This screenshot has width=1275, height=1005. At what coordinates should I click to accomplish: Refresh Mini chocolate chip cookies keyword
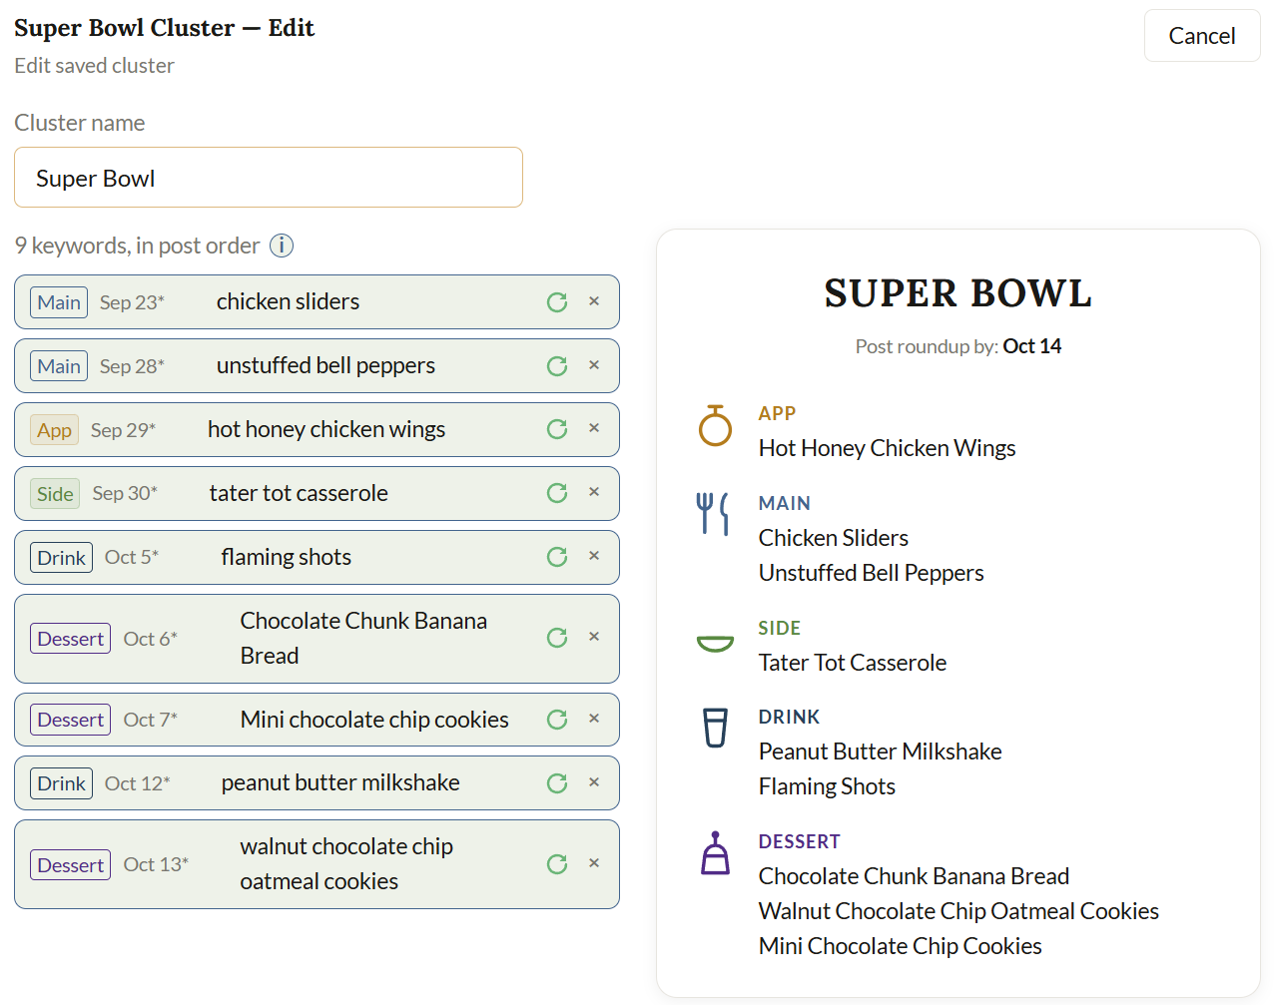pos(557,720)
